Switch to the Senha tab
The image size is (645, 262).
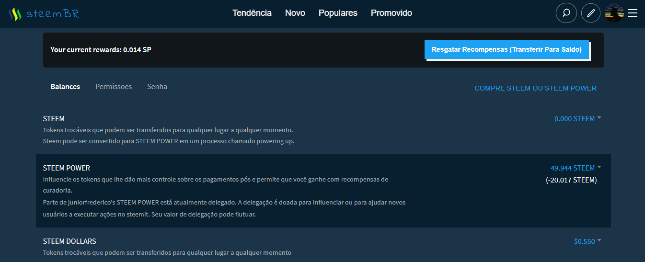click(x=157, y=87)
